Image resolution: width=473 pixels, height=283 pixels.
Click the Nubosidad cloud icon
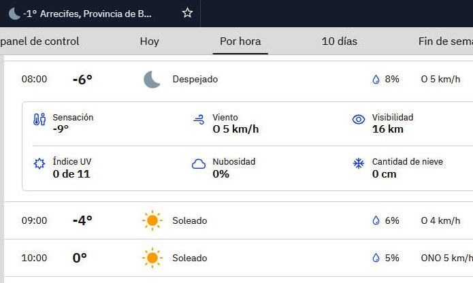coord(199,164)
